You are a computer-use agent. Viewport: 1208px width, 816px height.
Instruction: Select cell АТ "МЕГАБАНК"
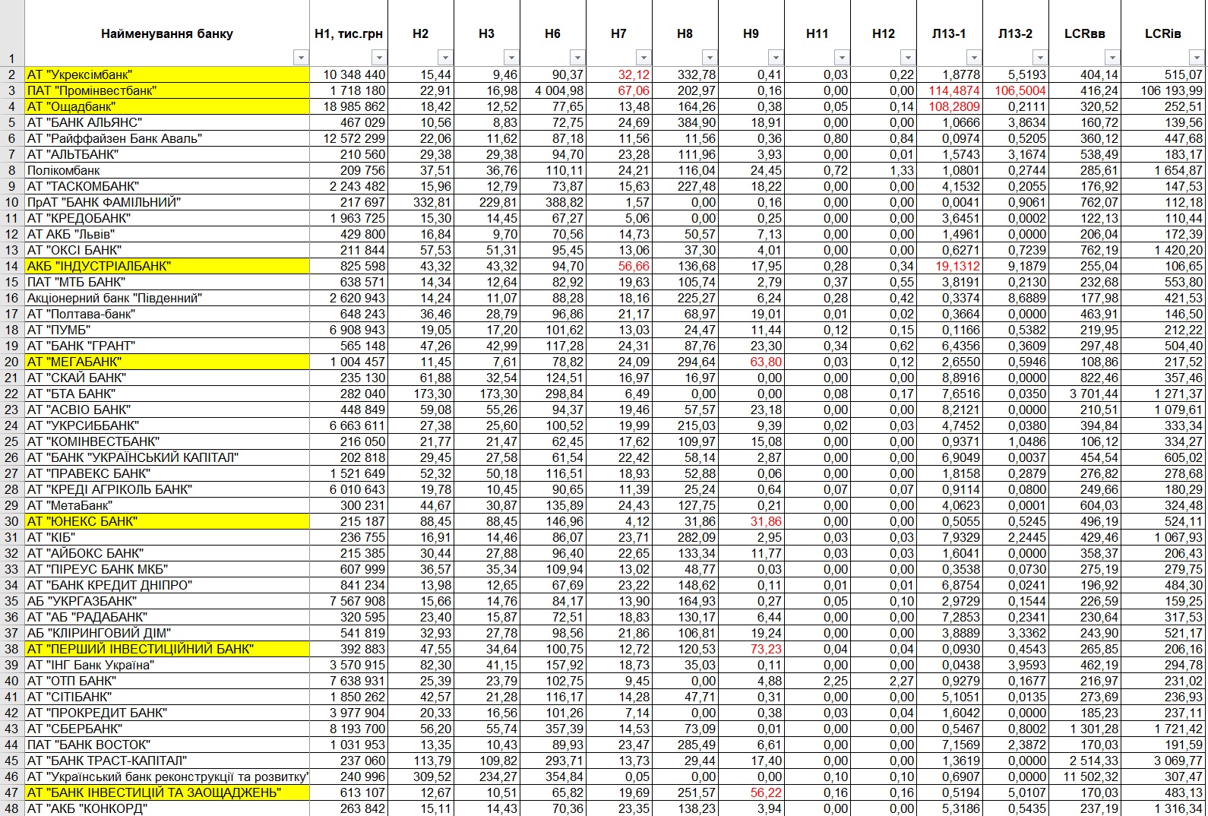[x=167, y=362]
